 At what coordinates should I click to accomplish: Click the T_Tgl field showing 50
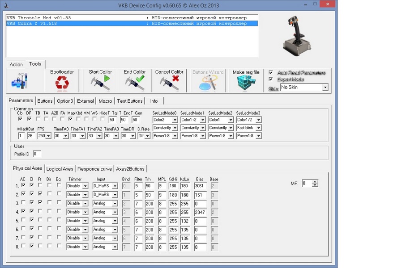(112, 120)
